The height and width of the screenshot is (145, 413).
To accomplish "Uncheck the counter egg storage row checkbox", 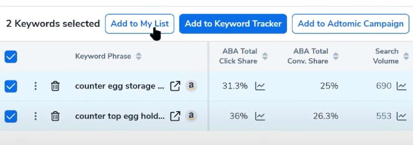I will [11, 86].
